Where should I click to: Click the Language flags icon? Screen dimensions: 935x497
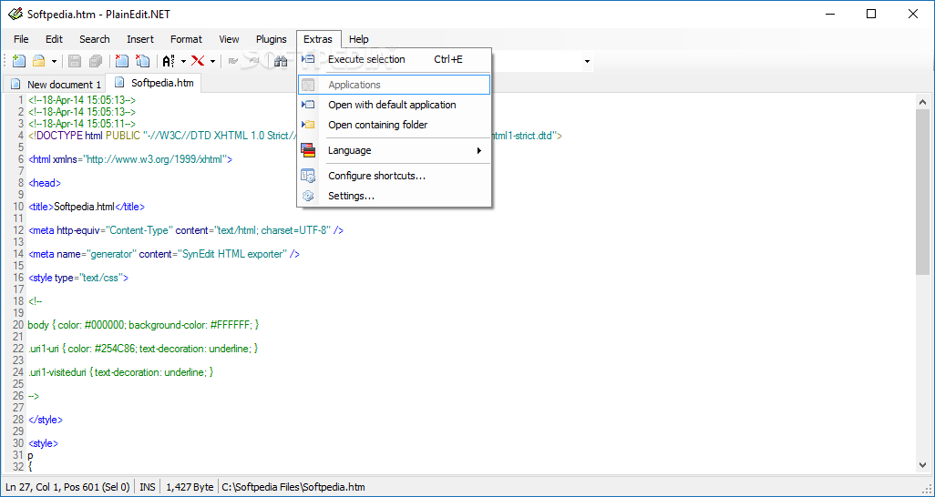pyautogui.click(x=308, y=151)
